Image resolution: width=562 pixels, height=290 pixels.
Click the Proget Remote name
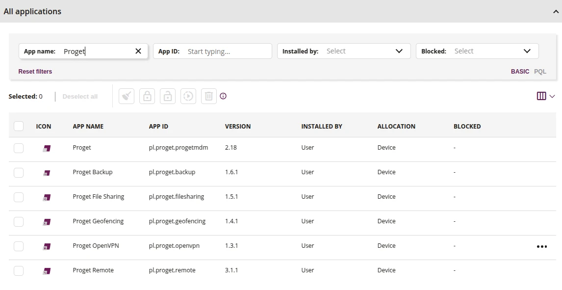[x=93, y=270]
